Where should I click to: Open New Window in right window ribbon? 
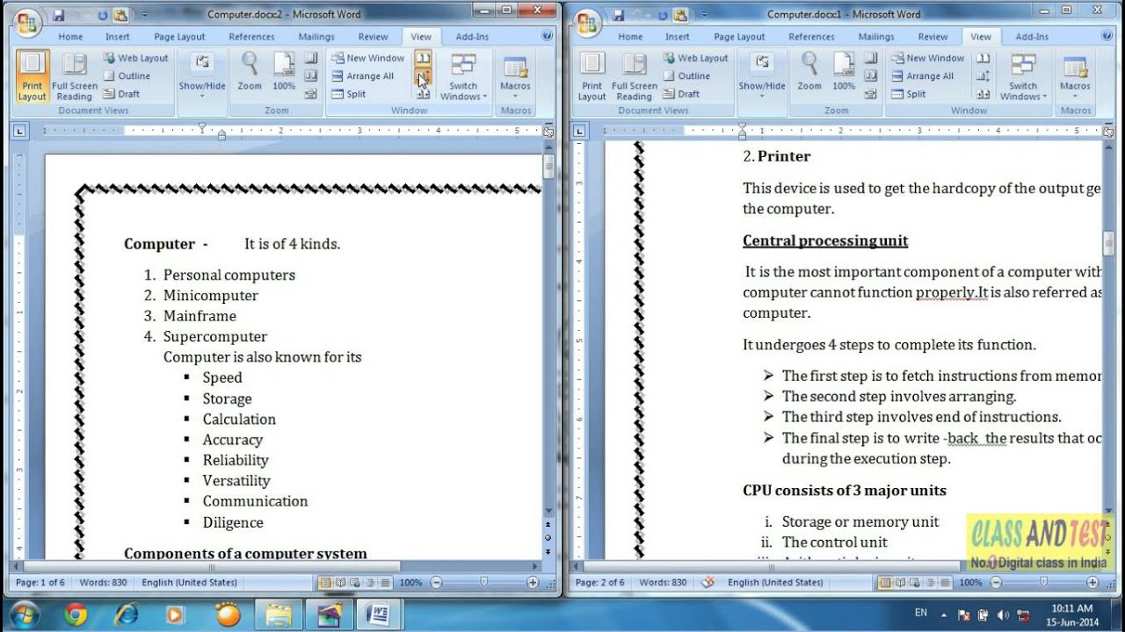[x=927, y=58]
